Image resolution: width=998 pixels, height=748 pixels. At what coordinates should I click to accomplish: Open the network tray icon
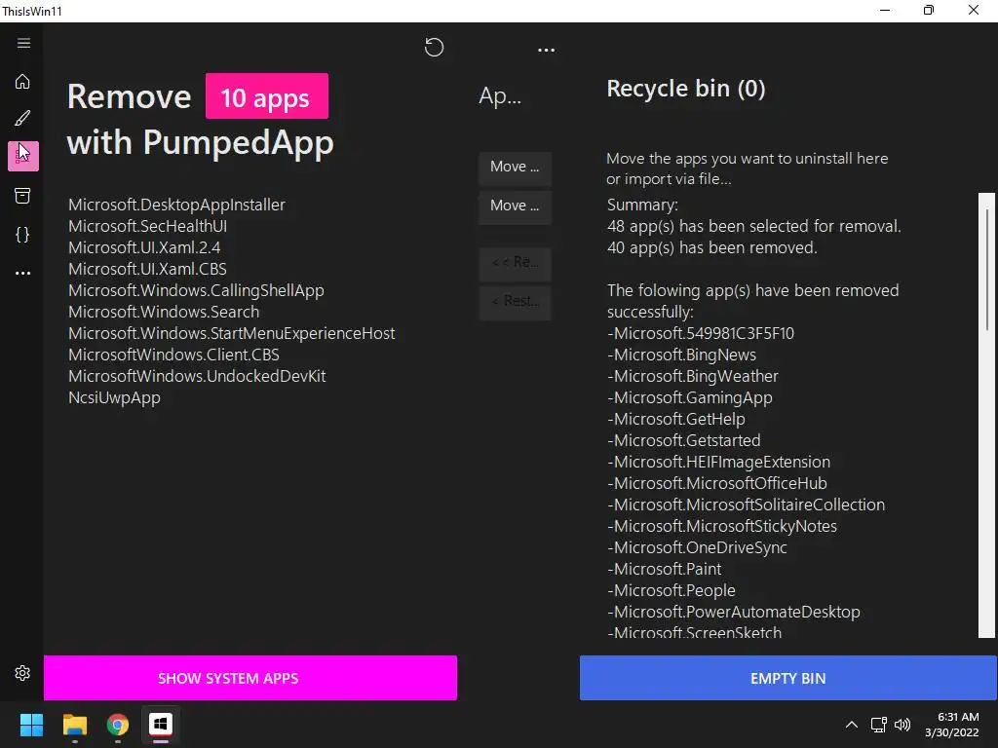pos(879,725)
